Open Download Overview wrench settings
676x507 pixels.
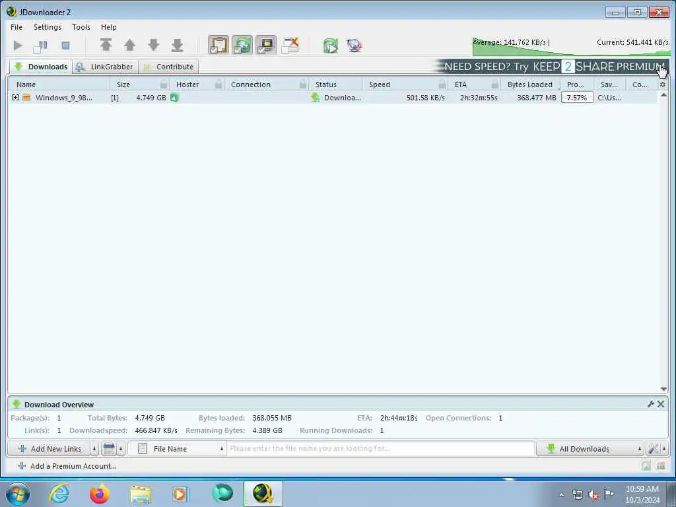click(x=650, y=404)
